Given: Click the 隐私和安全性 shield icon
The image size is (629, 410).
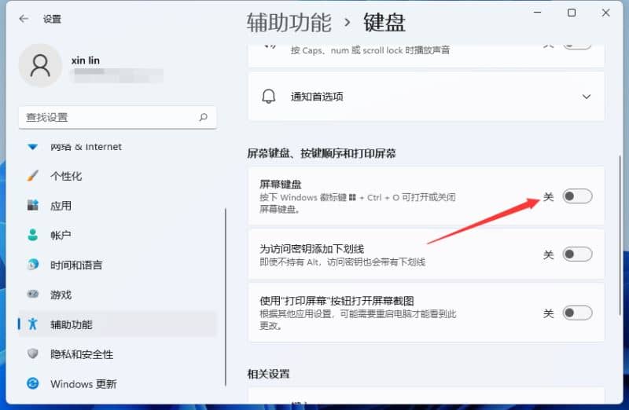Looking at the screenshot, I should pyautogui.click(x=33, y=354).
